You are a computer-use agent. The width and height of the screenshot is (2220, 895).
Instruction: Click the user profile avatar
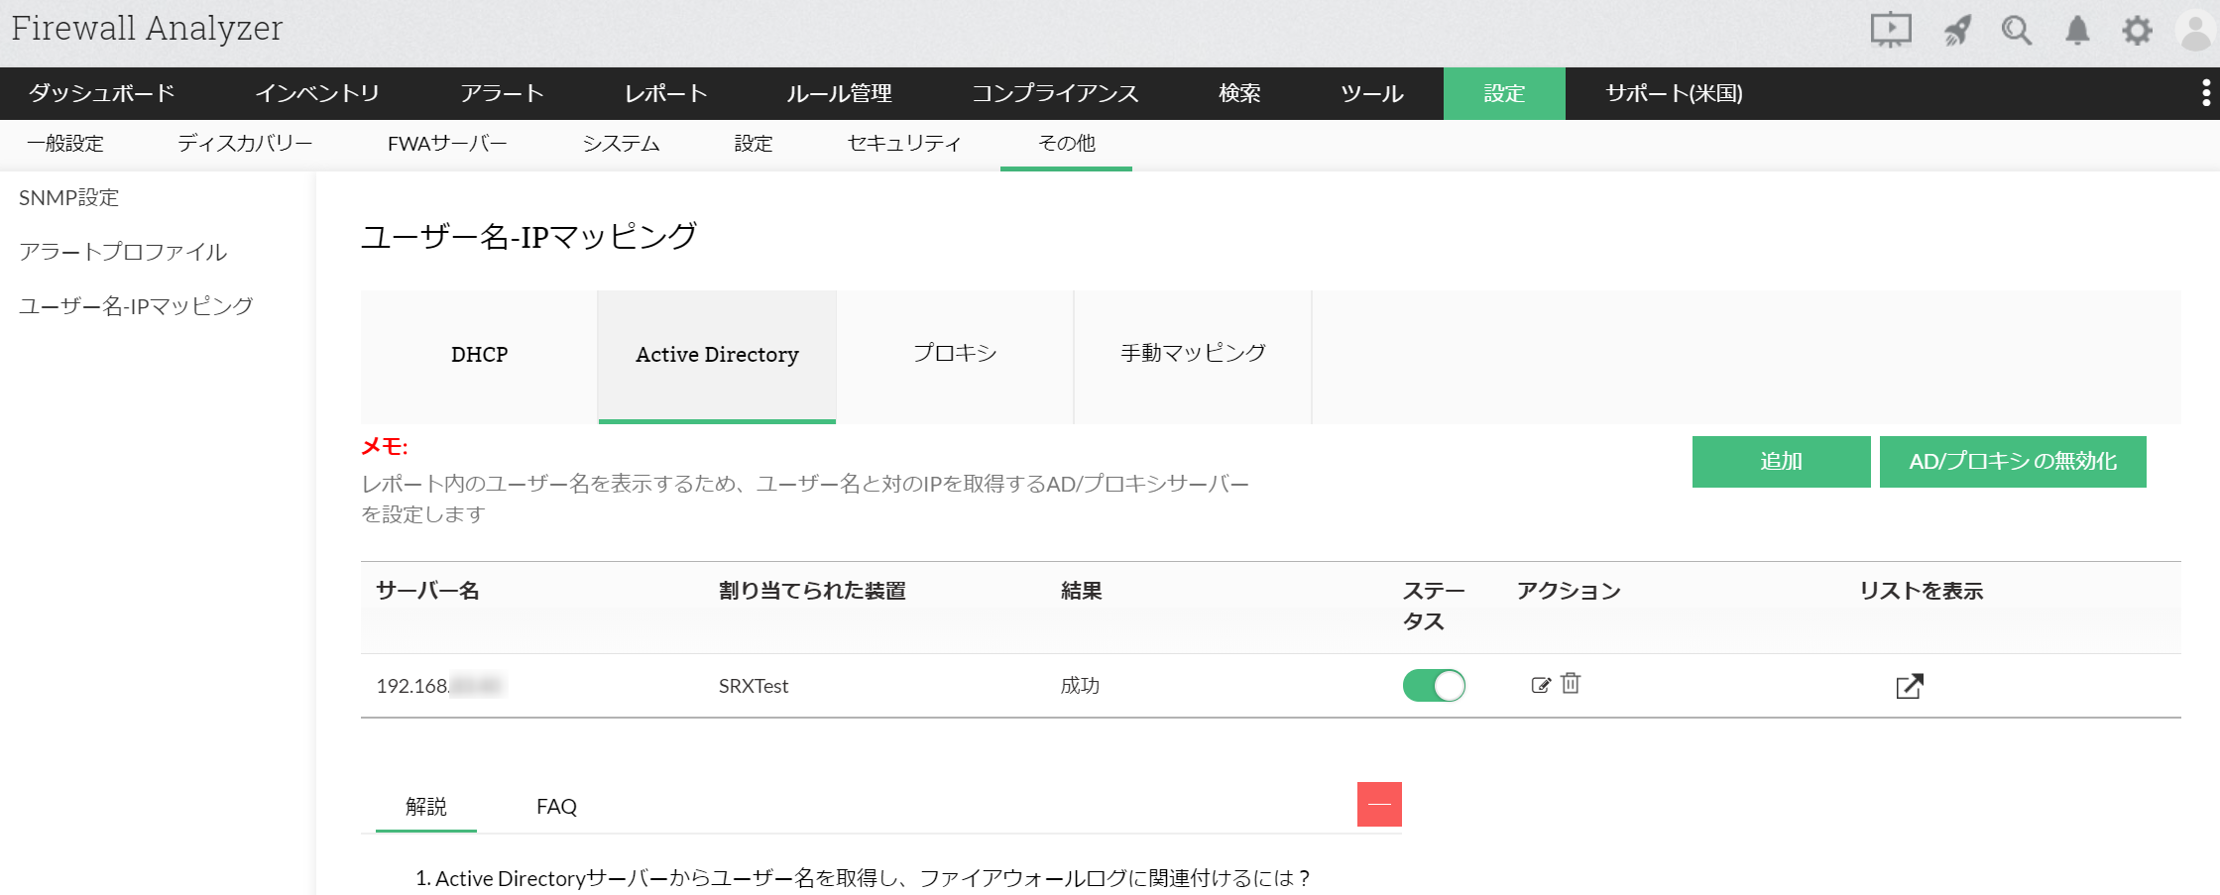tap(2195, 30)
